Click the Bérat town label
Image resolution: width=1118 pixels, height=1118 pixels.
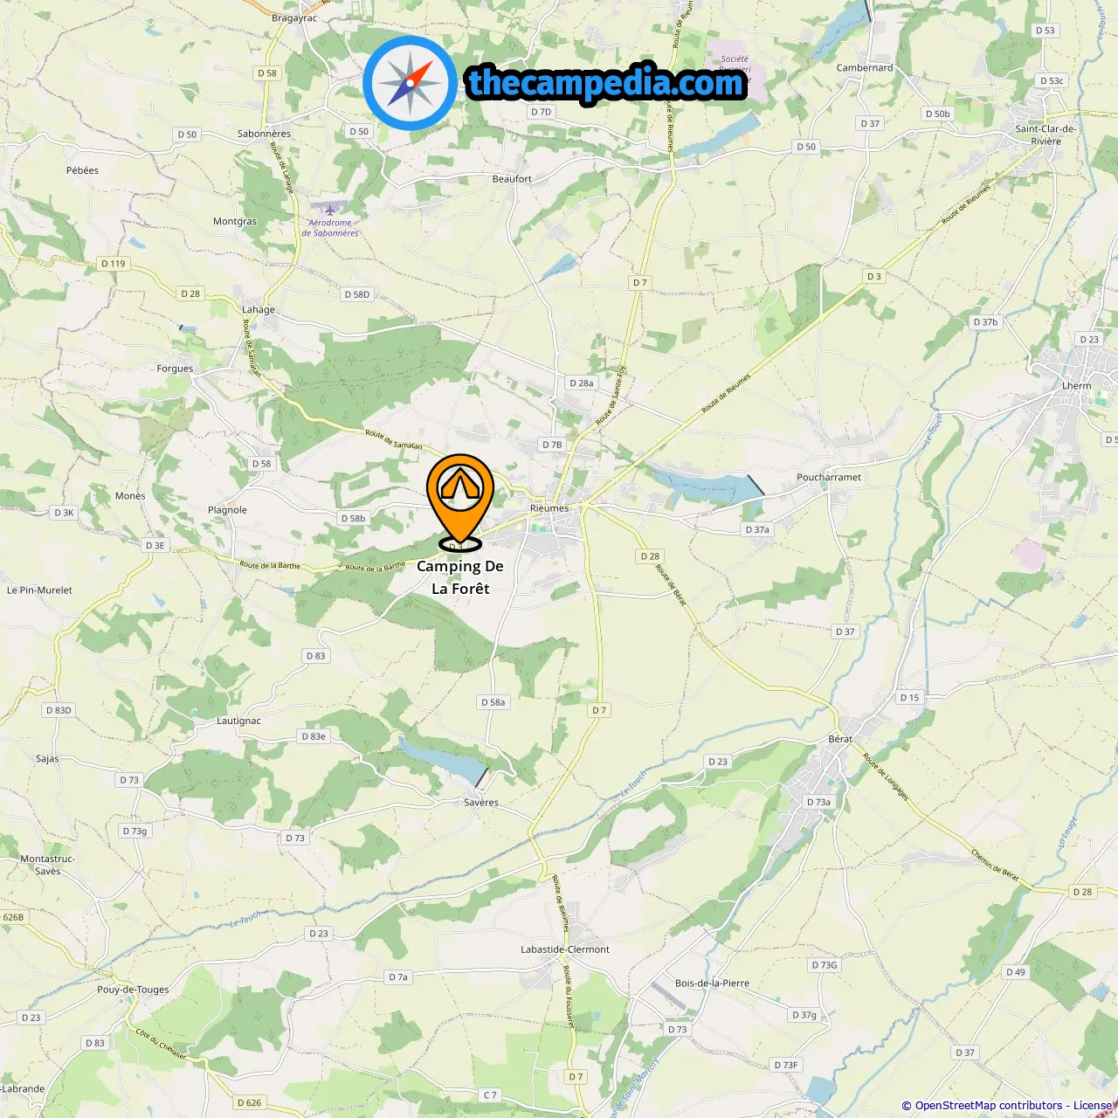click(x=840, y=739)
